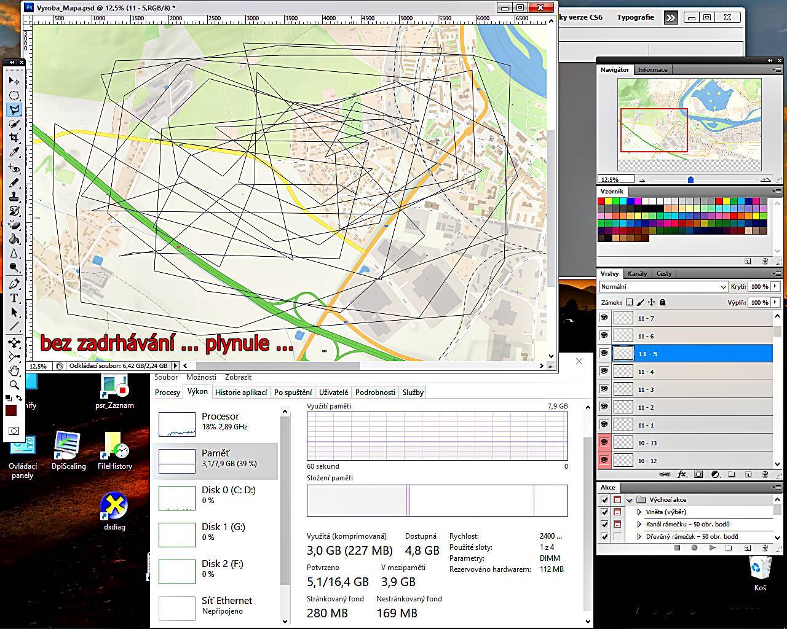The width and height of the screenshot is (787, 629).
Task: Toggle visibility of layer 10 - 13
Action: coord(604,442)
